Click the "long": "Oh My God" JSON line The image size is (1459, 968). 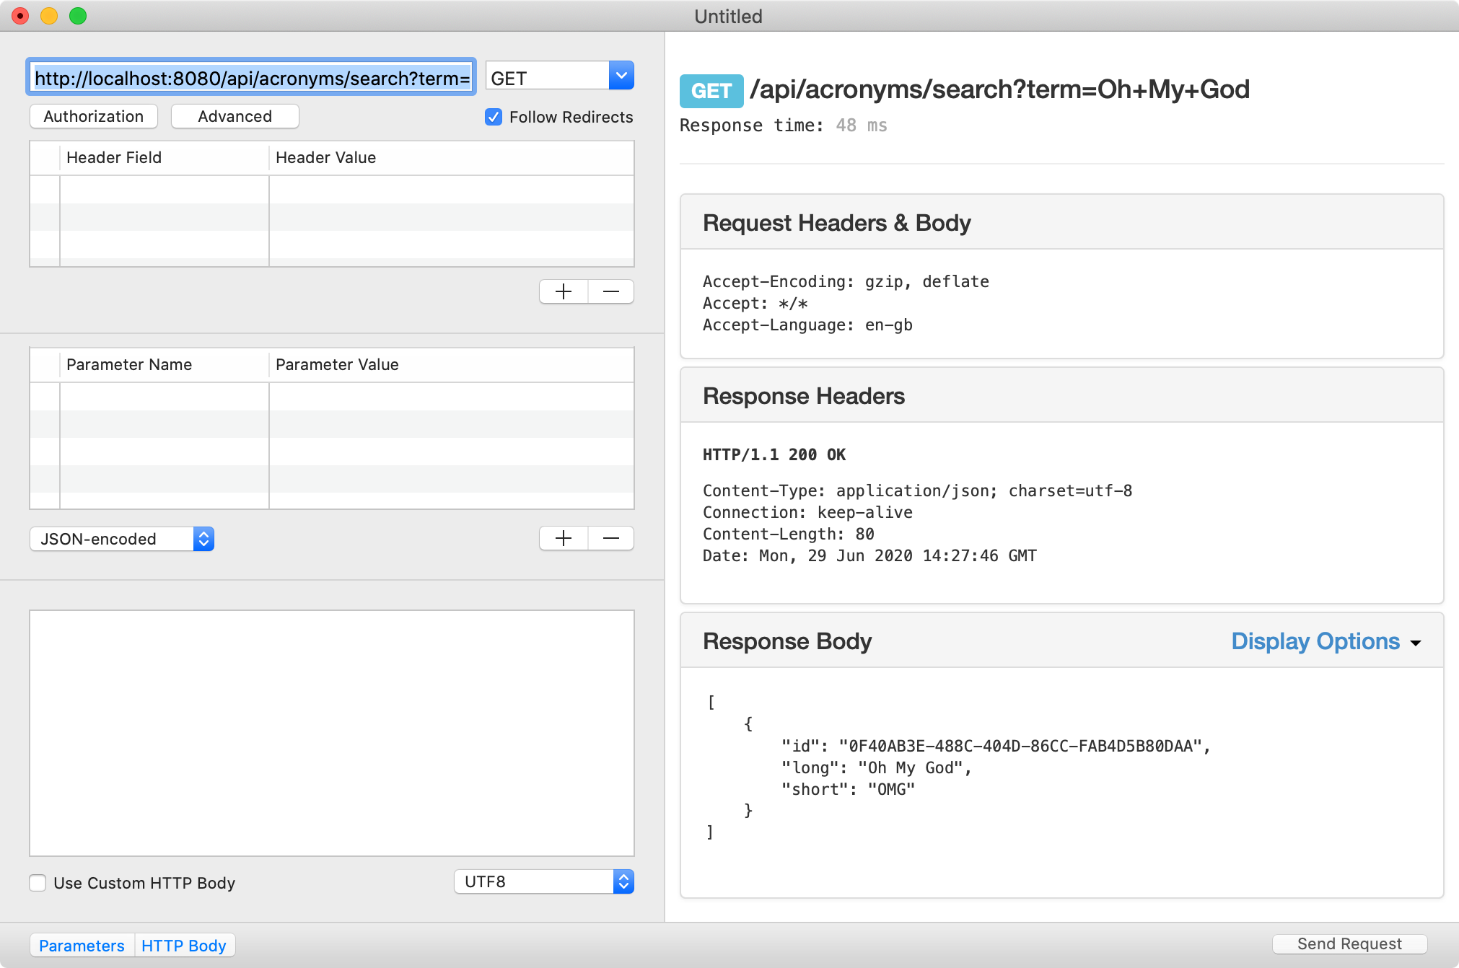point(877,767)
